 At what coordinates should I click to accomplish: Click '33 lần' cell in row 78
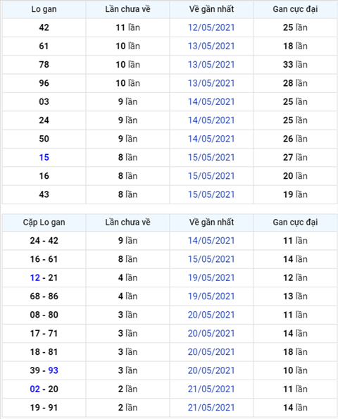pos(295,65)
